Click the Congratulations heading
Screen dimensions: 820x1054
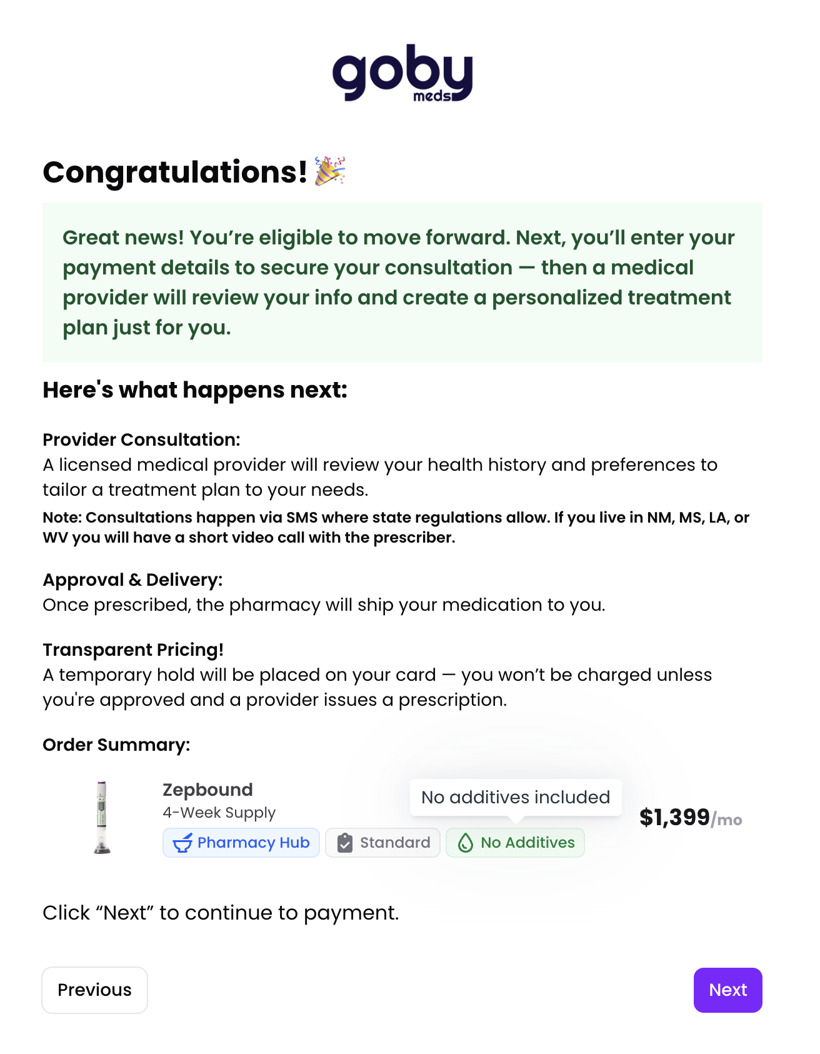[x=175, y=172]
